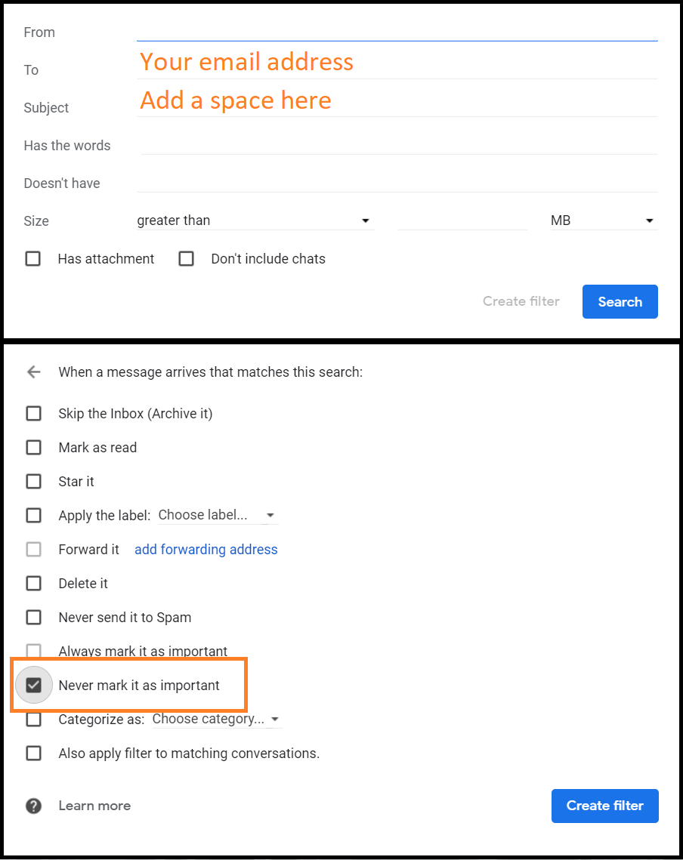Enable Never send it to Spam
Screen dimensions: 683x860
pos(33,618)
